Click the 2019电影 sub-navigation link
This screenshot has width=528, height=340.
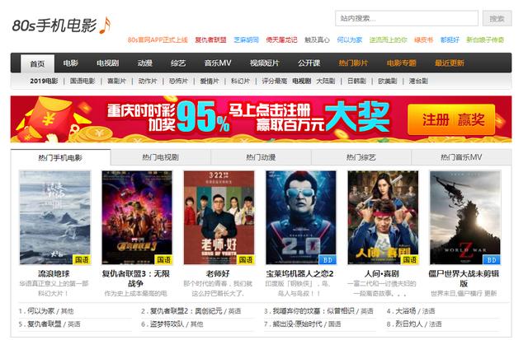click(x=44, y=81)
